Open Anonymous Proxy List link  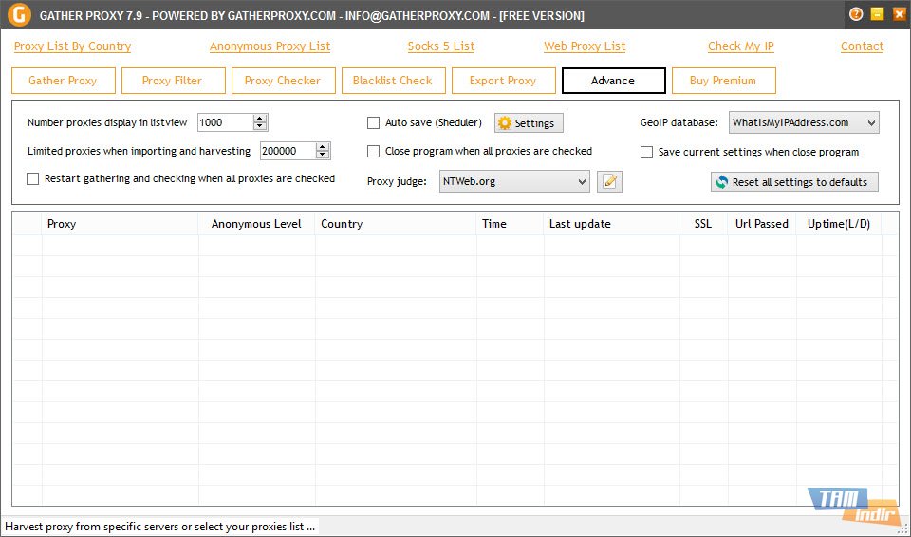point(270,46)
